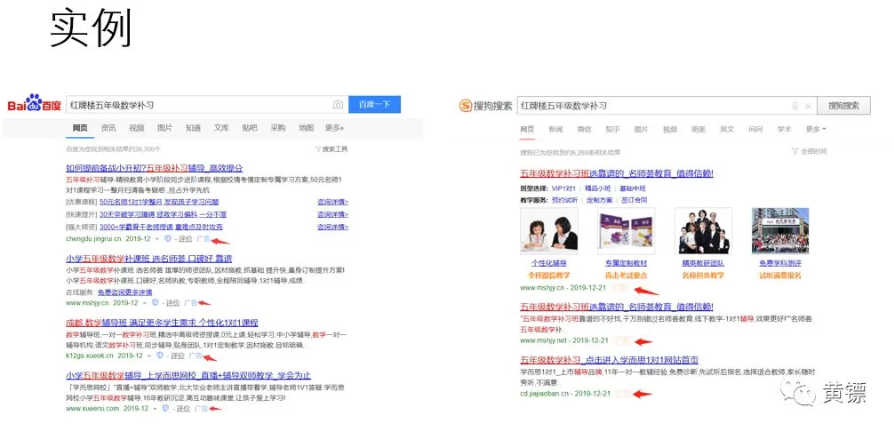895x432 pixels.
Task: Switch to Baidu 图片 tab
Action: click(165, 128)
